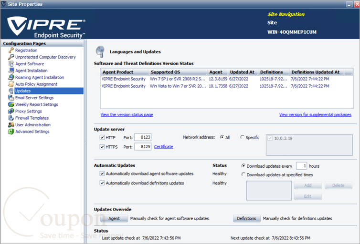Sort by Definitions Updated At column header
360x244 pixels.
coord(317,72)
